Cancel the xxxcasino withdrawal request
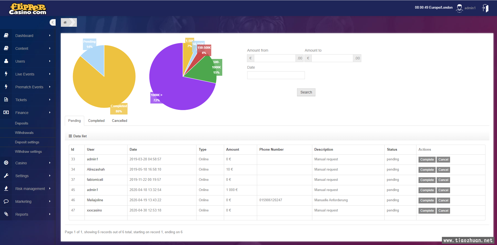497x245 pixels. [x=443, y=211]
